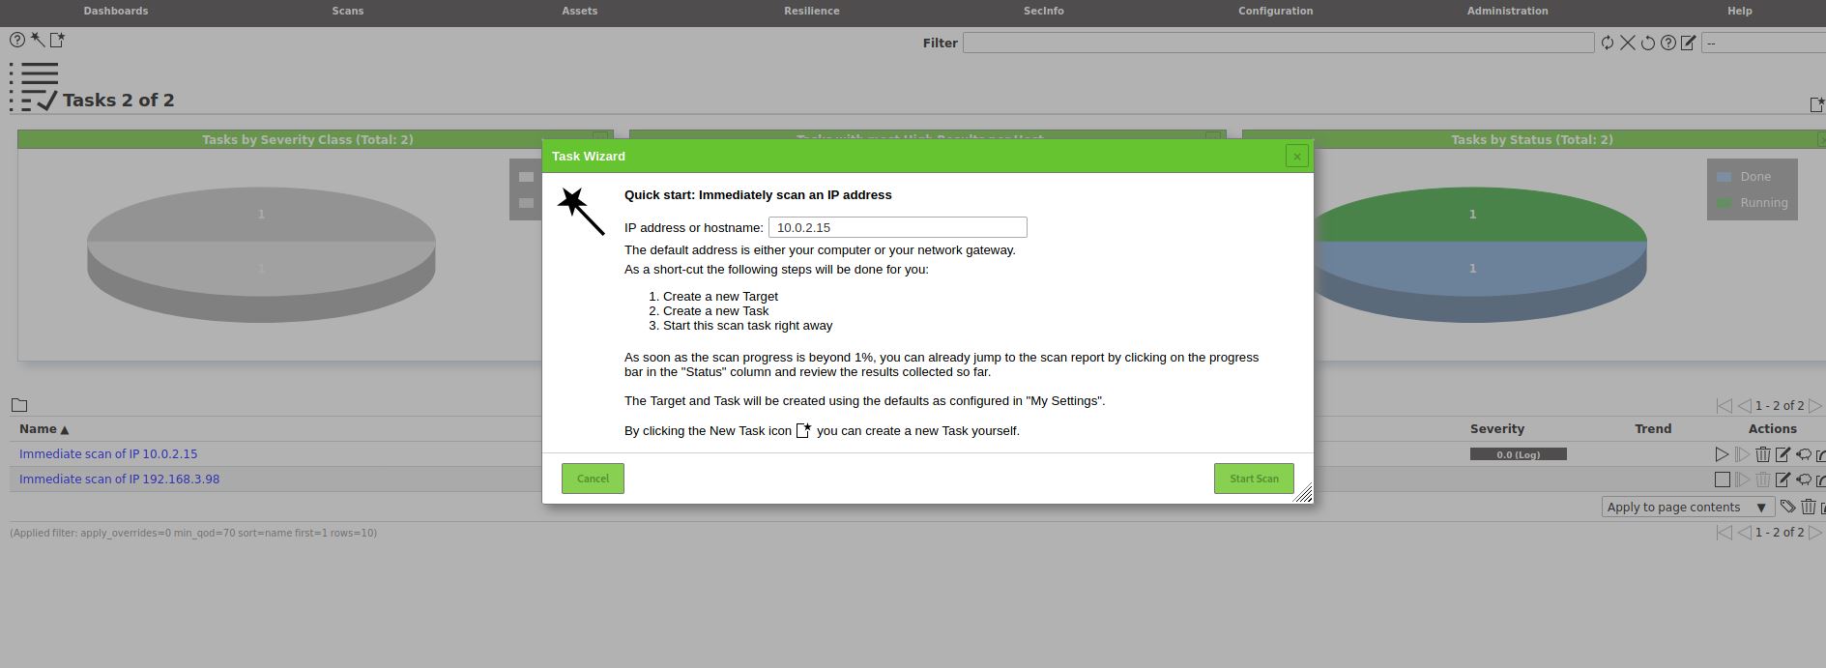Open the SecInfo menu
1826x668 pixels.
1044,11
